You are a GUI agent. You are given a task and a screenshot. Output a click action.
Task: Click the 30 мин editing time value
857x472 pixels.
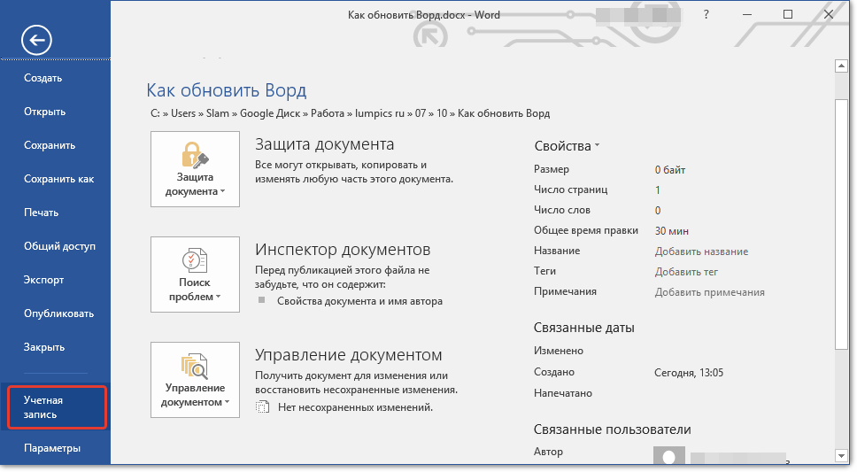(672, 231)
